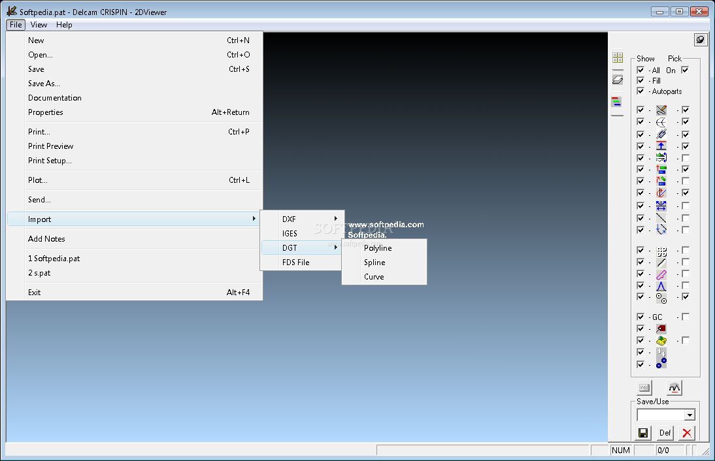Click the NUM status bar indicator

[x=621, y=450]
